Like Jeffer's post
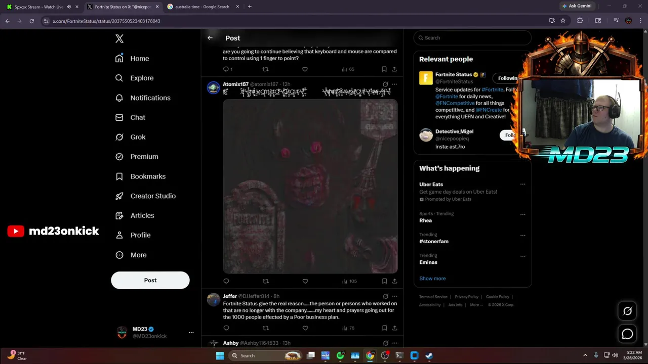Viewport: 648px width, 364px height. 305,328
